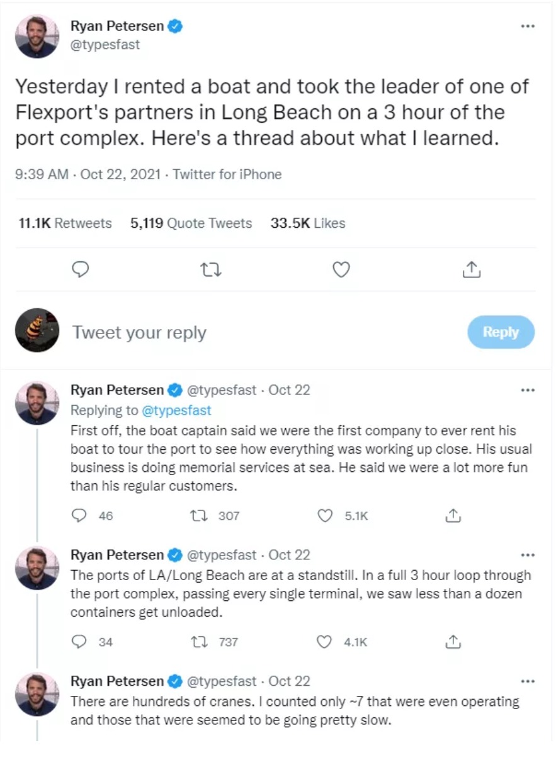The width and height of the screenshot is (556, 767).
Task: Retweet the reply showing 737 retweets
Action: point(196,642)
